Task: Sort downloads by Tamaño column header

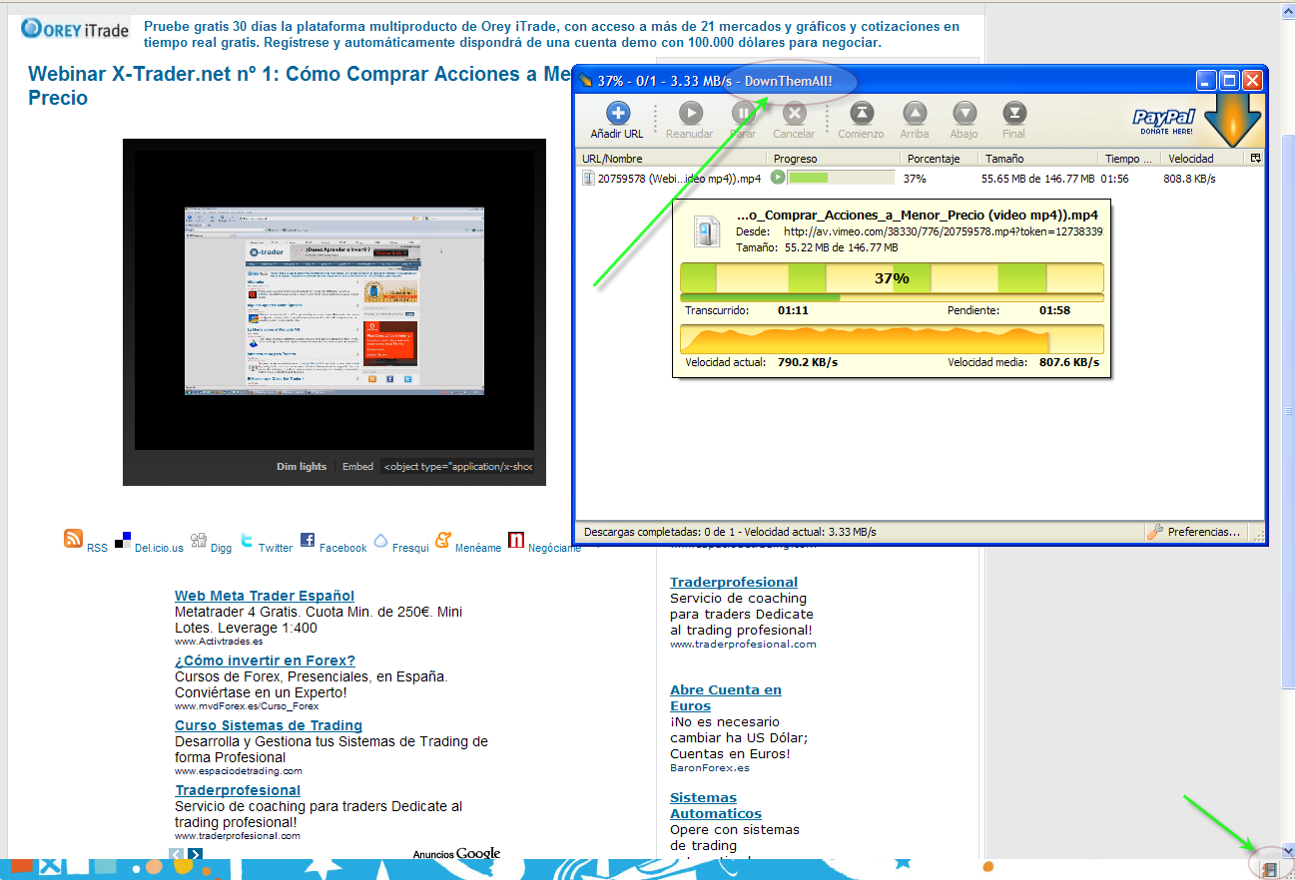Action: point(1038,159)
